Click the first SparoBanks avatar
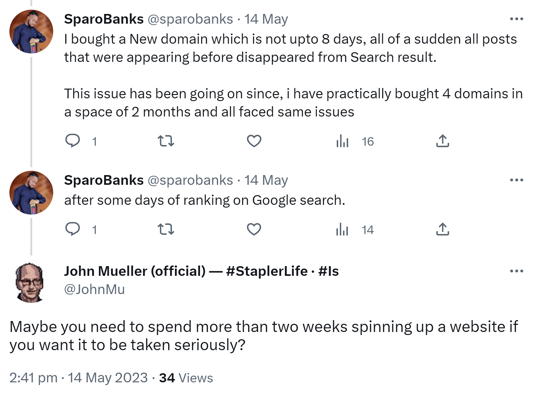The height and width of the screenshot is (396, 536). point(31,32)
